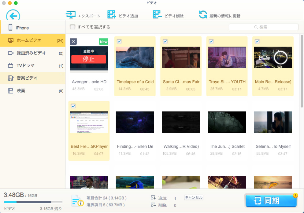The image size is (304, 213).
Task: Select the Timelapse of a Cold thumbnail
Action: 135,58
